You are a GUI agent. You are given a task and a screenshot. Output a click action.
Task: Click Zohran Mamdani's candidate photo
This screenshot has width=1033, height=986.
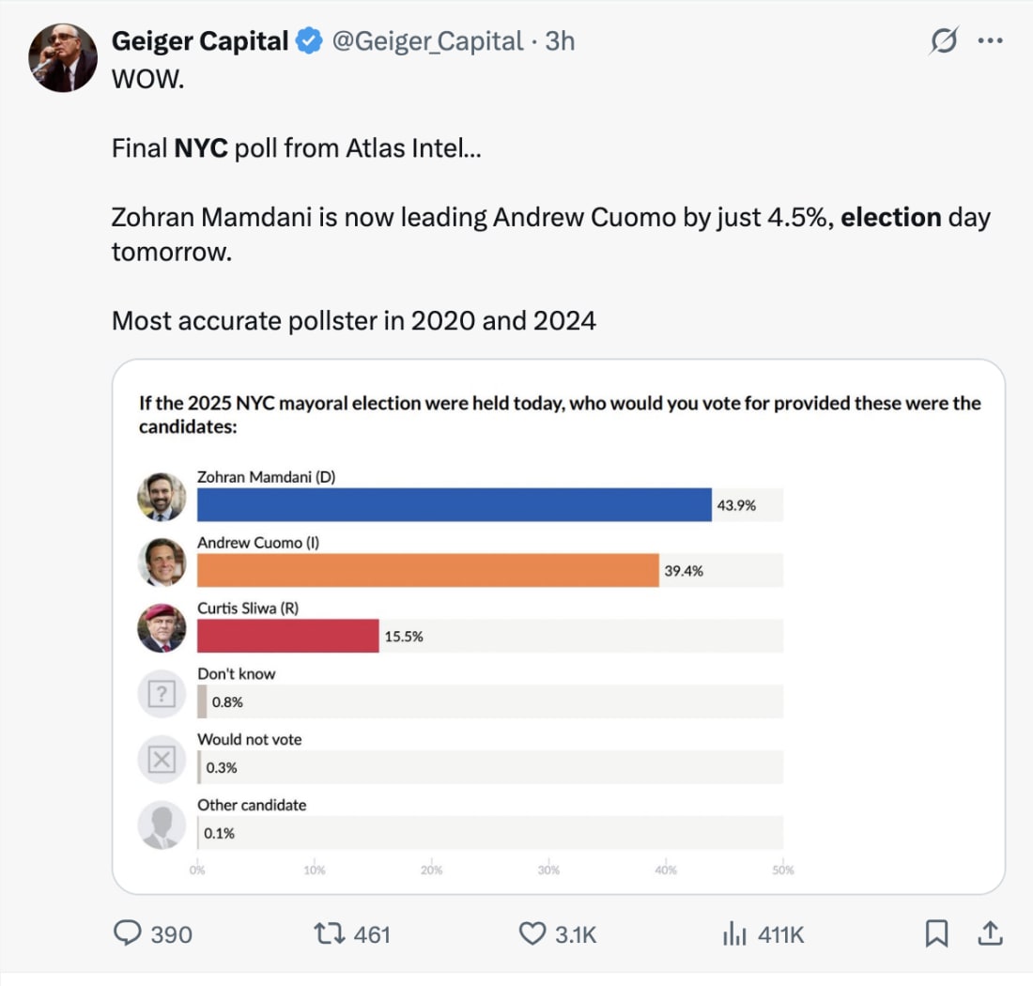(x=162, y=497)
